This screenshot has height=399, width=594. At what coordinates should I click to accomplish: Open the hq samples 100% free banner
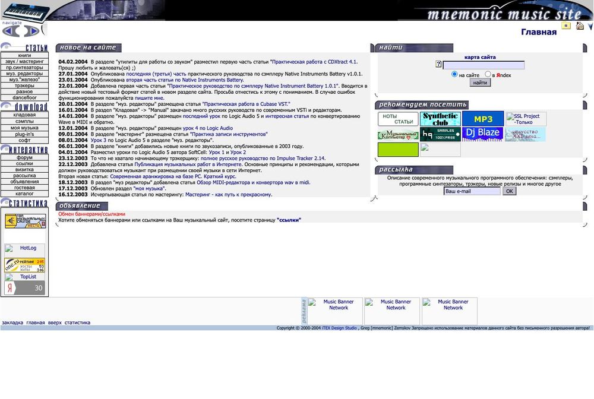coord(440,134)
